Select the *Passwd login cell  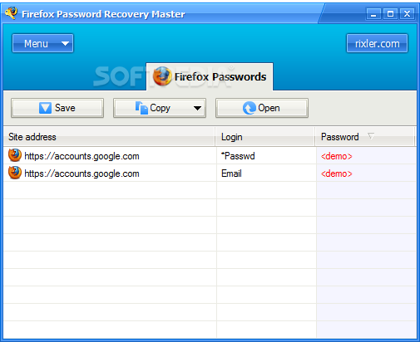point(266,156)
